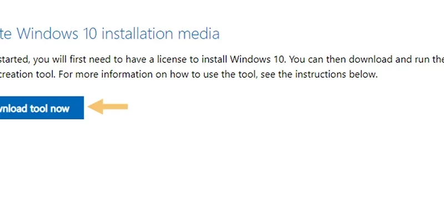Click the text "creation tool" in the second line
Screen dimensions: 444x221
tap(28, 74)
